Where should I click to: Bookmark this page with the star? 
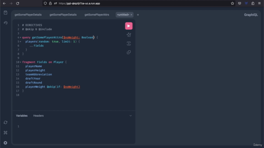[232, 3]
